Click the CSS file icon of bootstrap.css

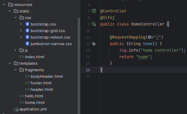(x=27, y=24)
